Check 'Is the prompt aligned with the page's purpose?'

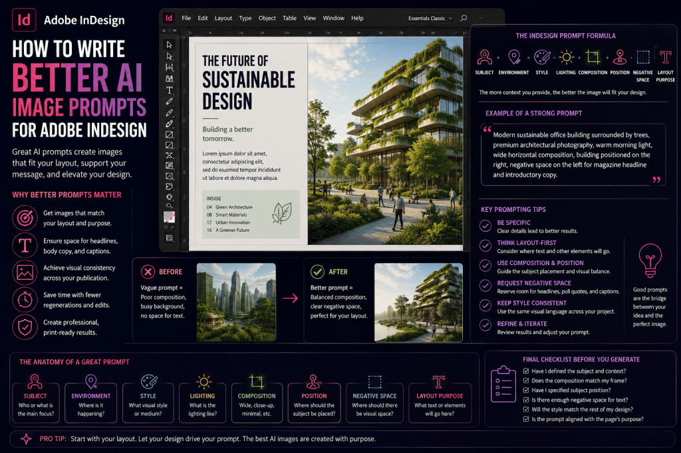tap(526, 419)
